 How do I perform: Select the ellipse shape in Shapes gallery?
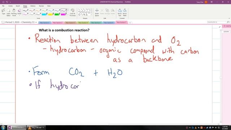[x=84, y=12]
